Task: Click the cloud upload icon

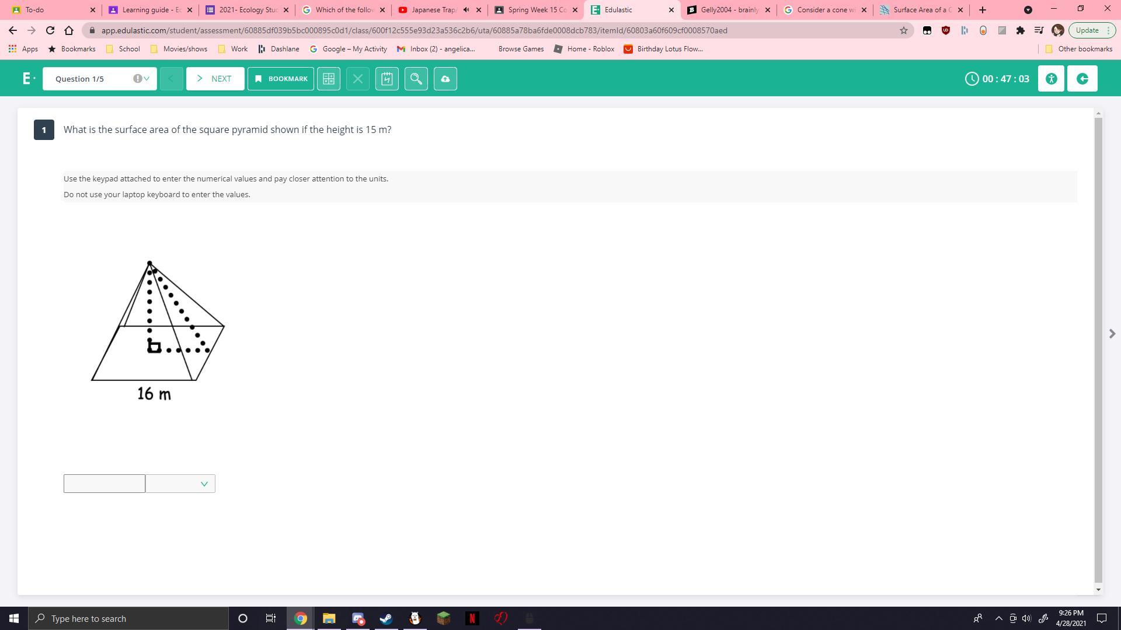Action: 445,79
